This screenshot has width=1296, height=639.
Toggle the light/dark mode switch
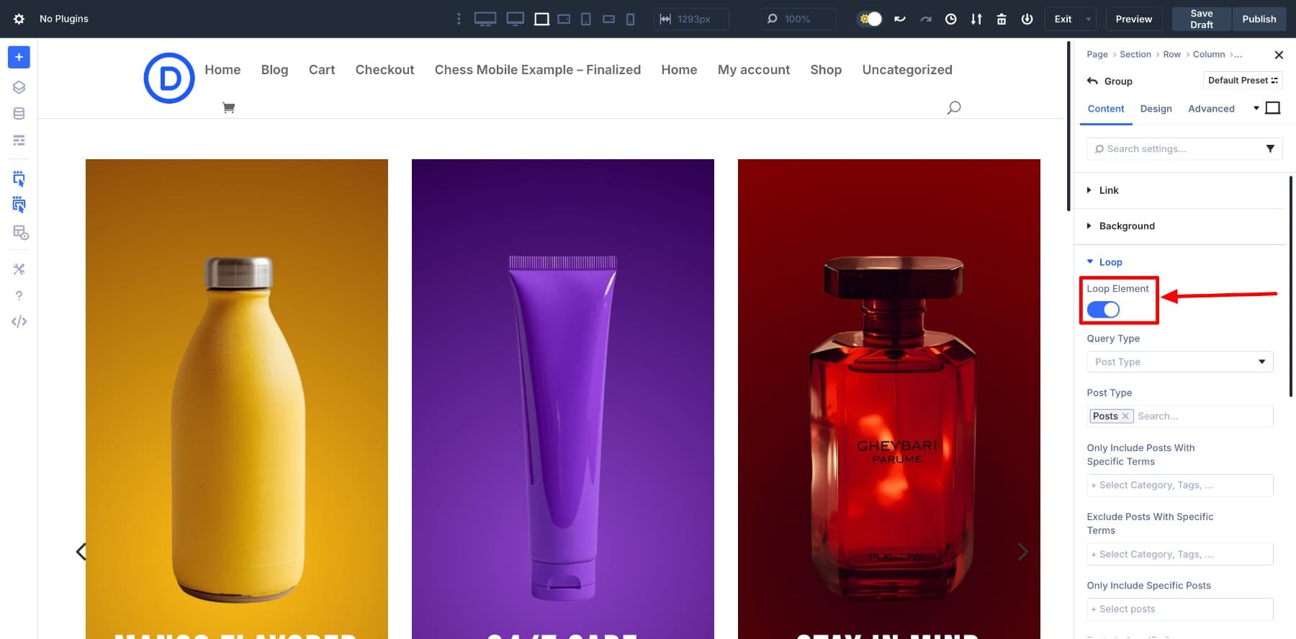[870, 19]
